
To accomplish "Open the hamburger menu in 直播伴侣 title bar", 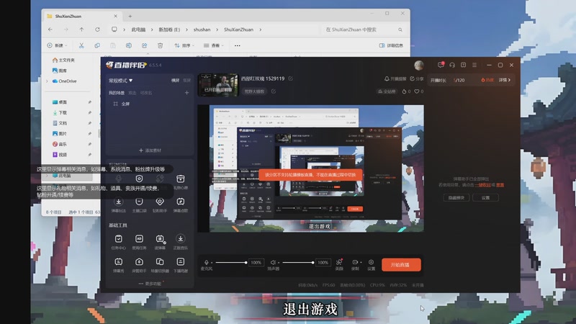I will click(x=474, y=65).
